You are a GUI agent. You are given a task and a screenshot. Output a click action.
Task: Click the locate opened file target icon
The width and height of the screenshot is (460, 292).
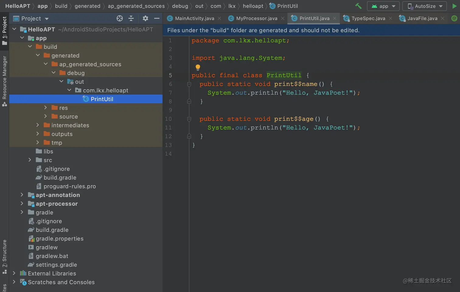click(x=120, y=19)
